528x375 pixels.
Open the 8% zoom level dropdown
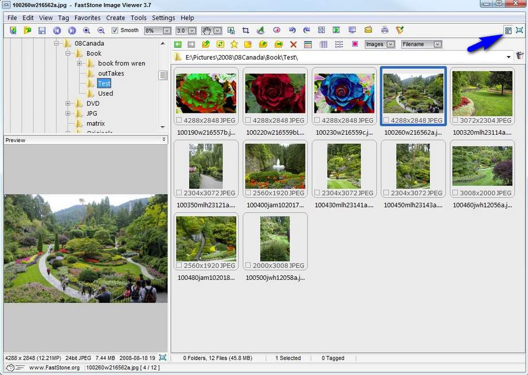167,30
